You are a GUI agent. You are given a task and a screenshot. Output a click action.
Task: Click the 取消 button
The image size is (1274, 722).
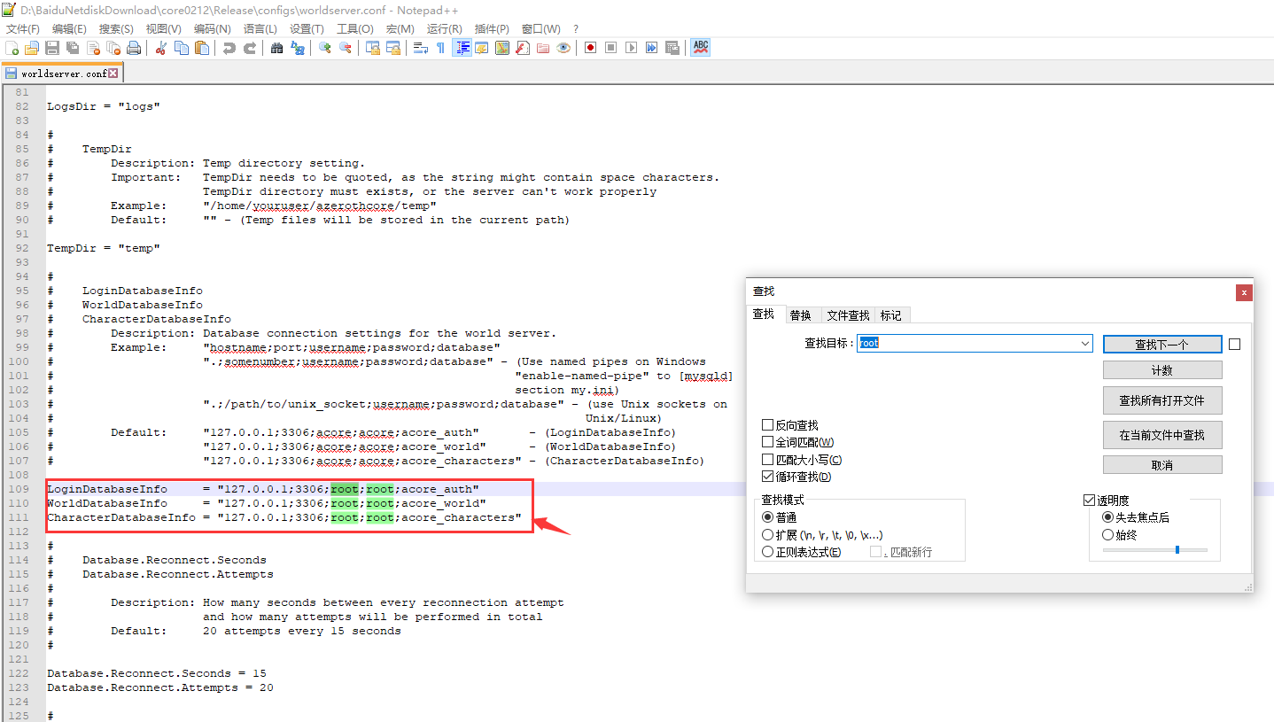1161,465
